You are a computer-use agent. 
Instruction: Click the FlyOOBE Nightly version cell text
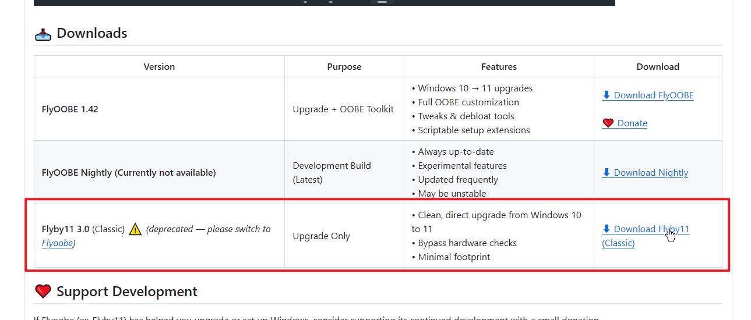[129, 173]
